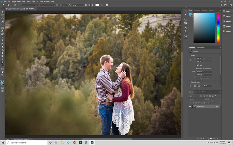Select the Crop tool
This screenshot has height=145, width=233.
[3, 25]
